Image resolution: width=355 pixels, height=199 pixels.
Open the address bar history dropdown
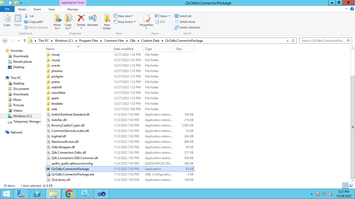[287, 41]
